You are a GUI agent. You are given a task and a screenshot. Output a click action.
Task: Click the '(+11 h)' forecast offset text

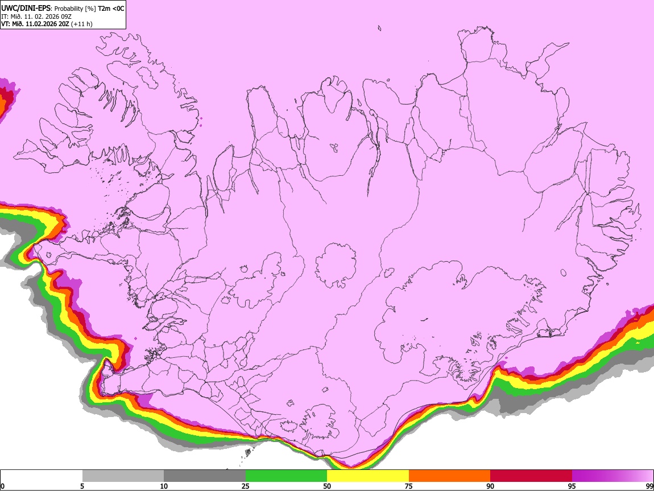coord(82,24)
